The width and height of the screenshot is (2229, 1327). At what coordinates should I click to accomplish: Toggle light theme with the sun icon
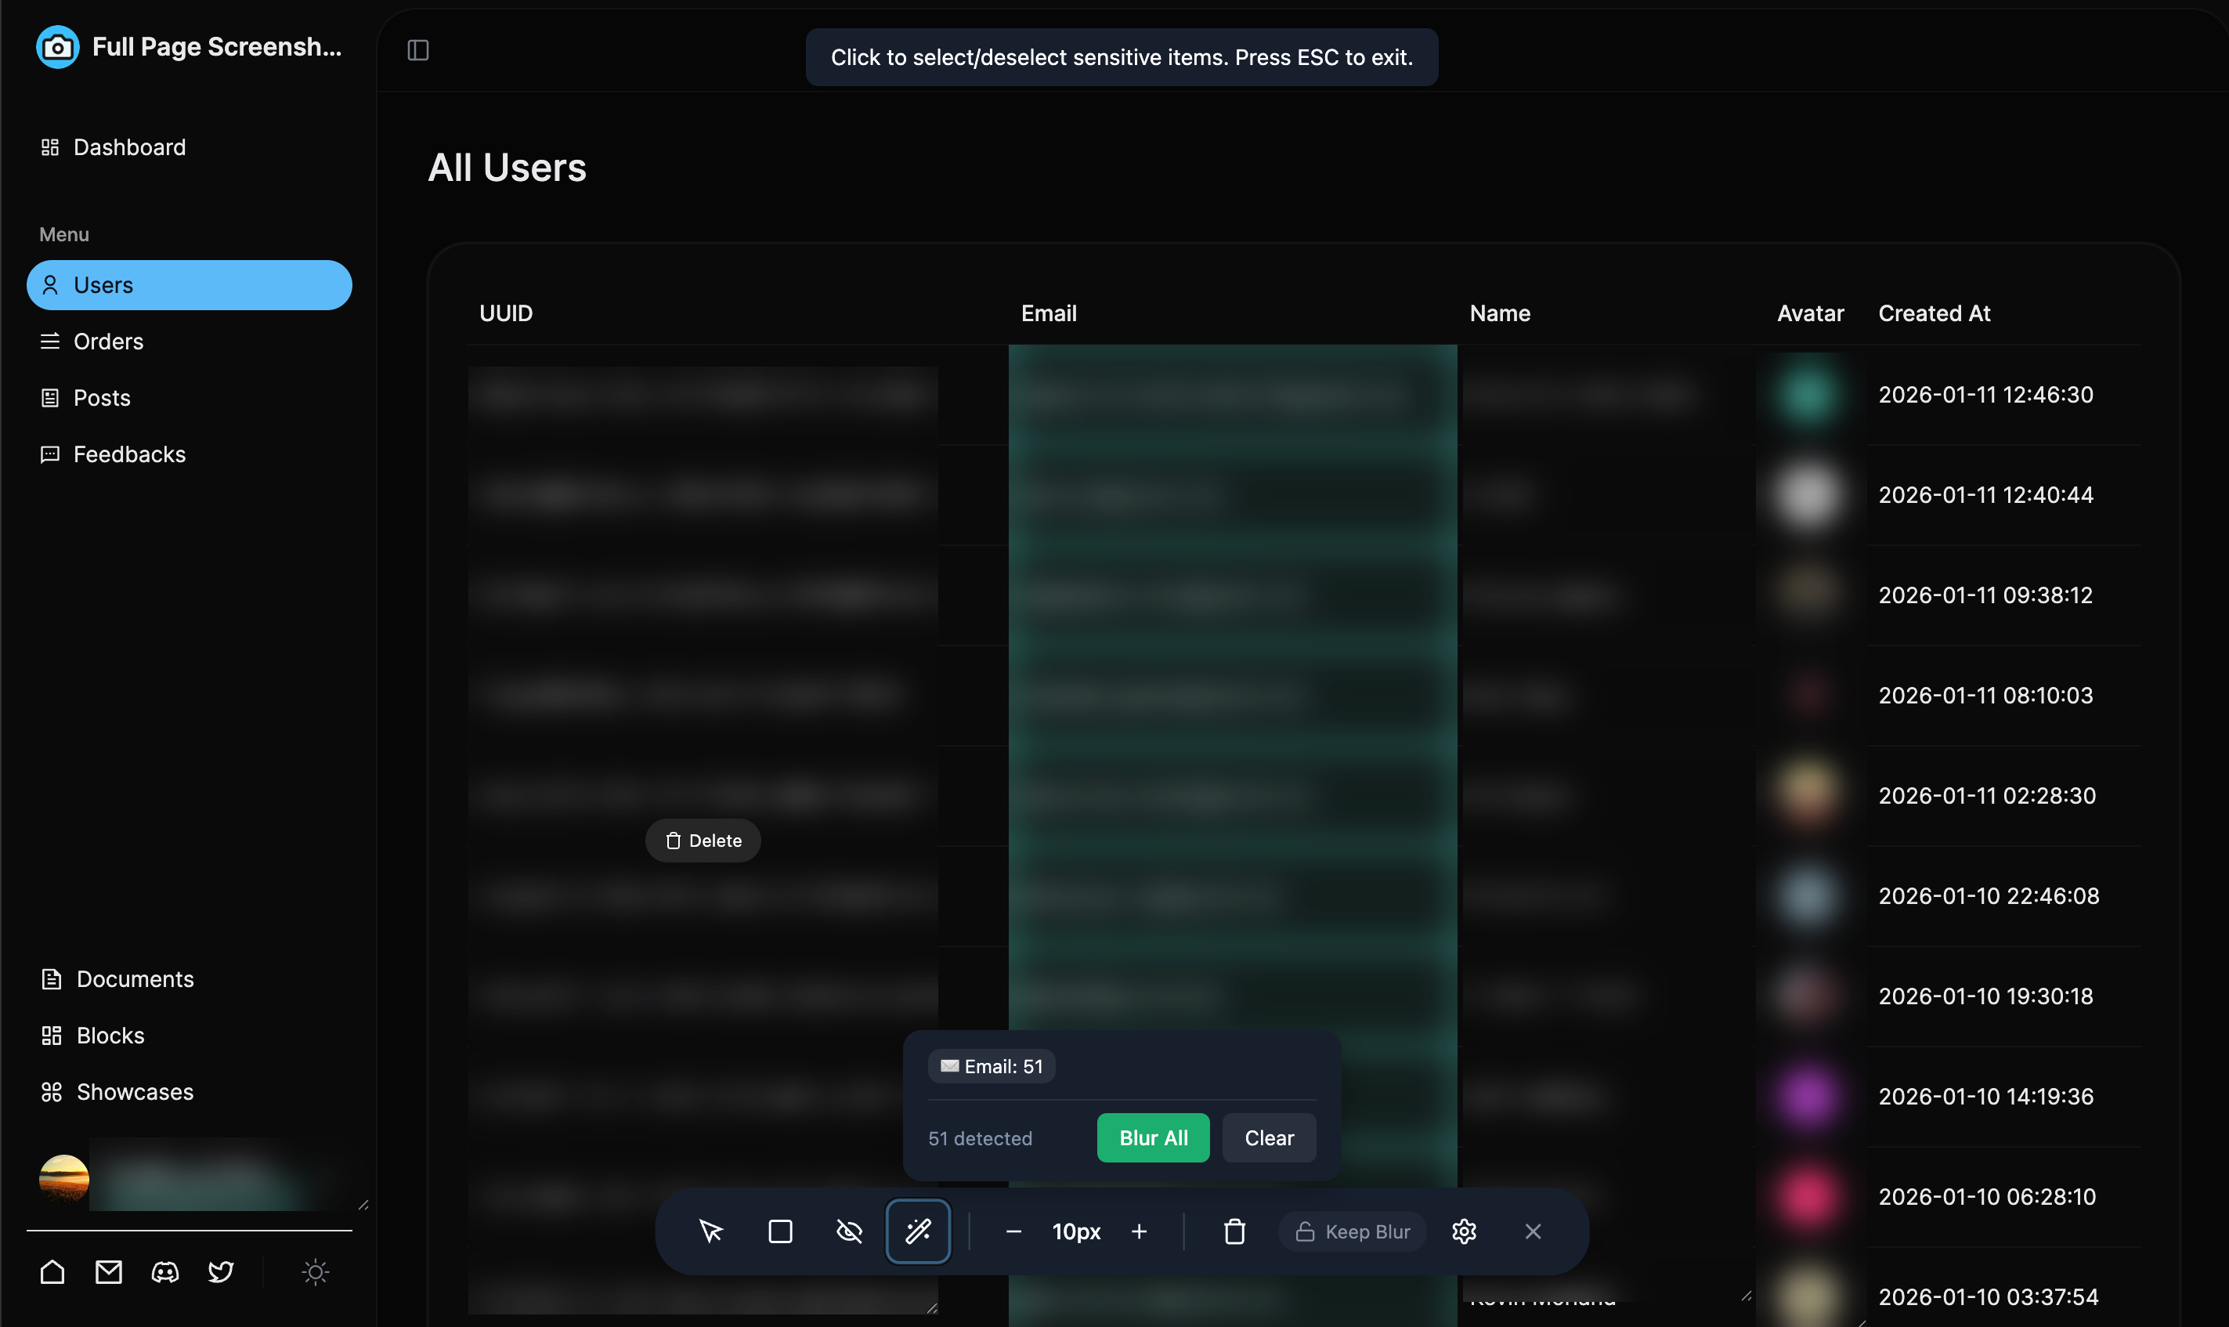click(x=315, y=1271)
